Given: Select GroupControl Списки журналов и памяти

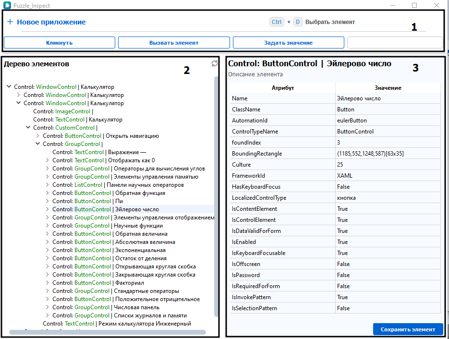Looking at the screenshot, I should coord(120,315).
